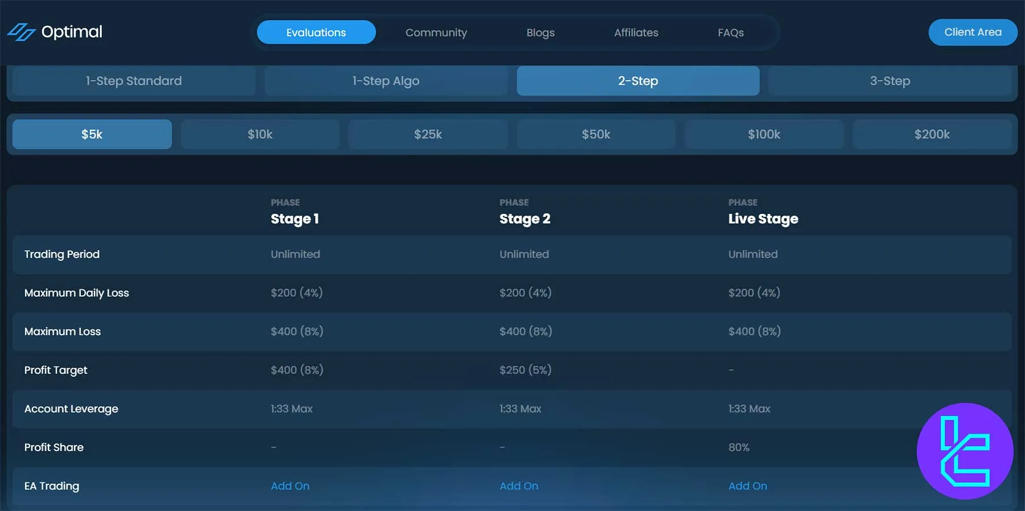This screenshot has width=1025, height=511.
Task: Click Stage 1 EA Trading Add On link
Action: 290,486
